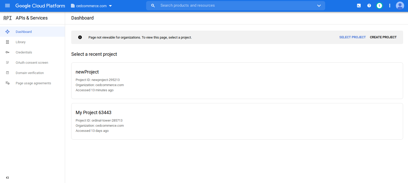
Task: Click the API logo icon
Action: pyautogui.click(x=7, y=18)
